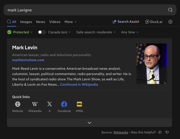Click the thumbs down not helpful icon
The image size is (180, 139).
(x=167, y=132)
